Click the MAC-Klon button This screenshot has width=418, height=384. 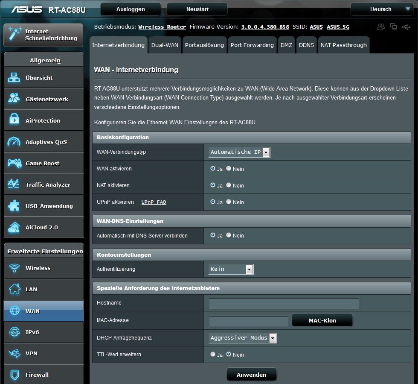pos(322,320)
